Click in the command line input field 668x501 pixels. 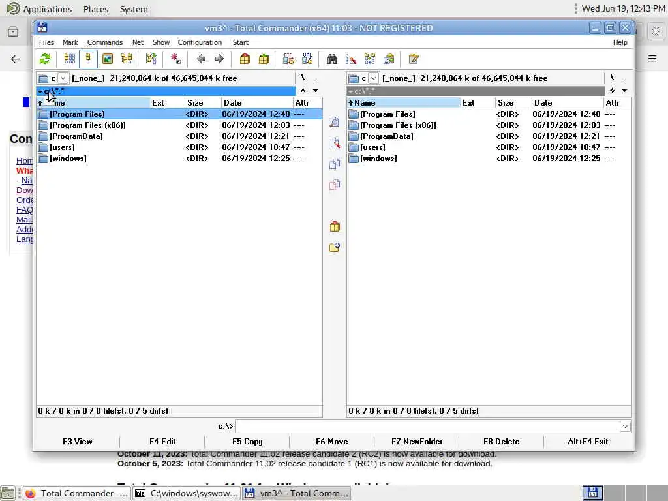click(x=428, y=427)
